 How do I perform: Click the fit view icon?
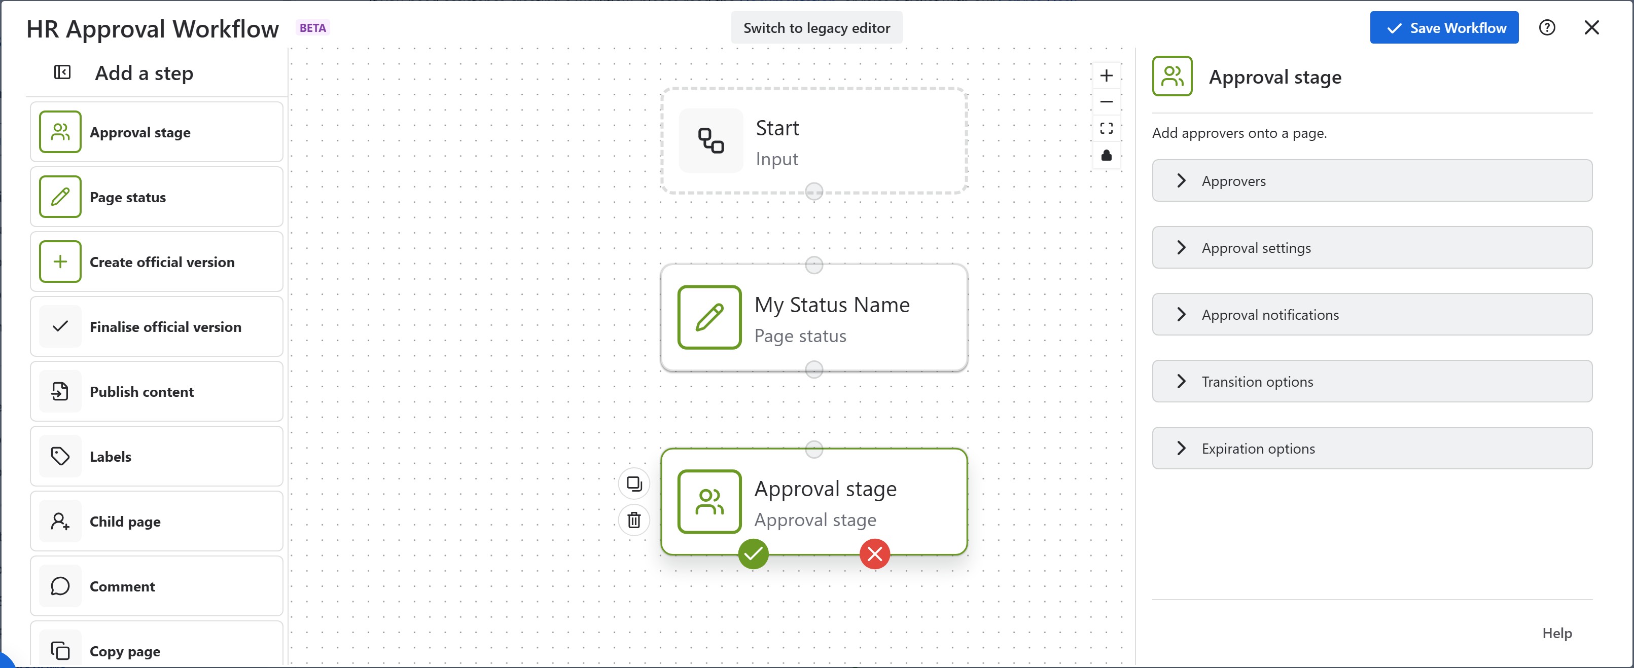tap(1106, 129)
